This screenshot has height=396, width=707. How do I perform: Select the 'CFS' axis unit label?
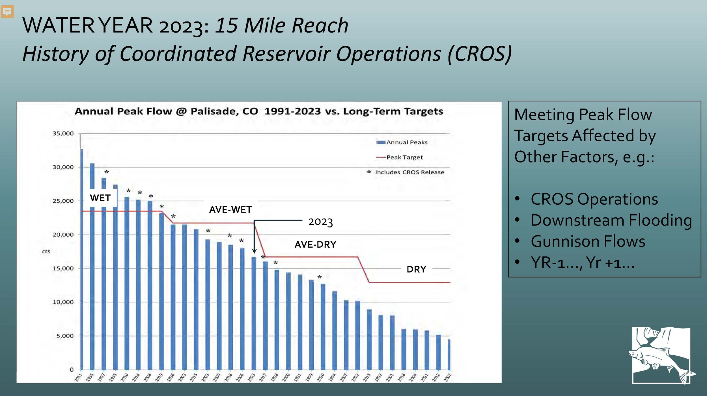(x=46, y=252)
